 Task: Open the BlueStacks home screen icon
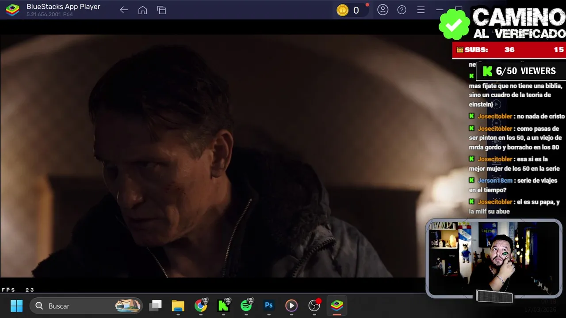click(142, 10)
